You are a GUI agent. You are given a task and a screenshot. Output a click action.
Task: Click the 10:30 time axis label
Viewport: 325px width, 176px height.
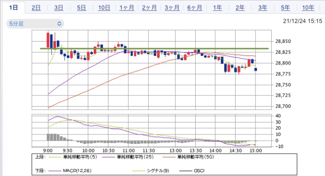click(108, 150)
